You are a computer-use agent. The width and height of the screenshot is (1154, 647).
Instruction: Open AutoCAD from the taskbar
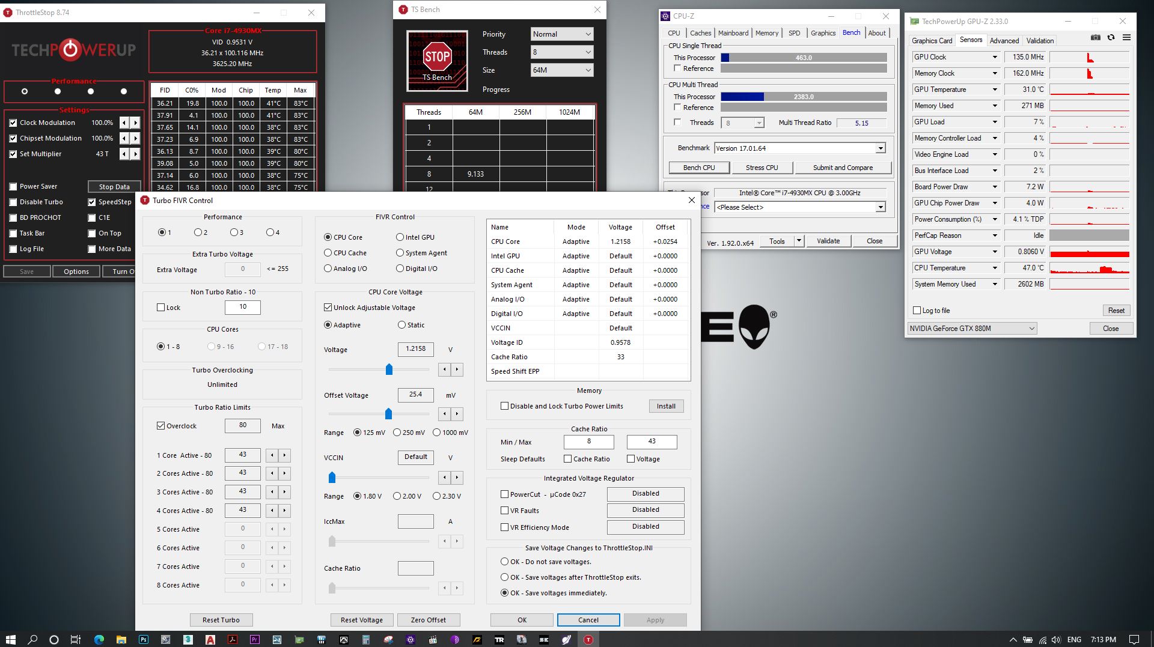click(x=210, y=639)
